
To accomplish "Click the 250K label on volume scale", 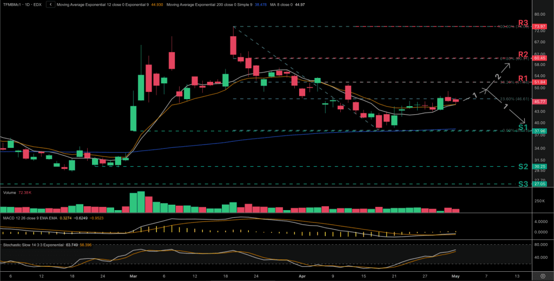I will tap(539, 201).
